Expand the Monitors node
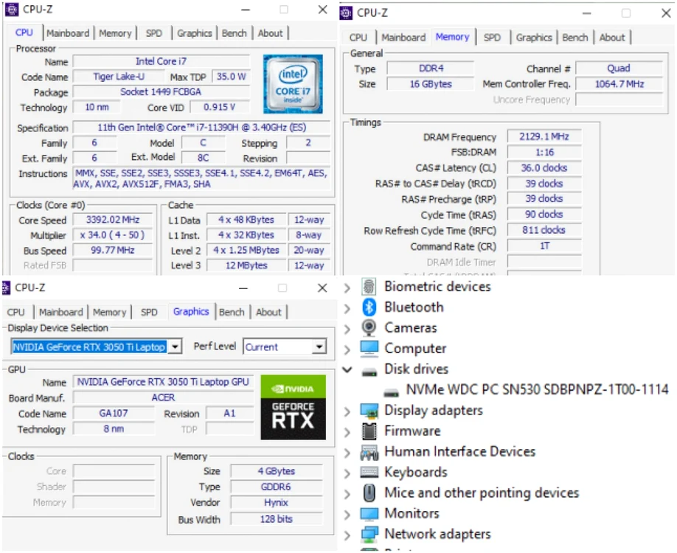 347,514
